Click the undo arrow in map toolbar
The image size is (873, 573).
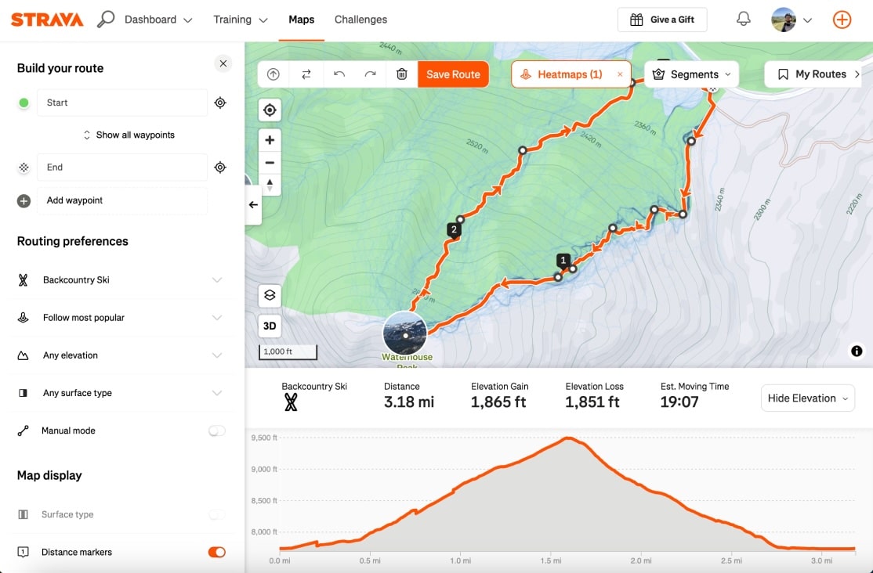point(339,74)
